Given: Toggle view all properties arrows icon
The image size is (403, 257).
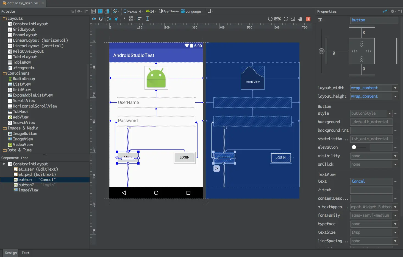Looking at the screenshot, I should [x=385, y=11].
